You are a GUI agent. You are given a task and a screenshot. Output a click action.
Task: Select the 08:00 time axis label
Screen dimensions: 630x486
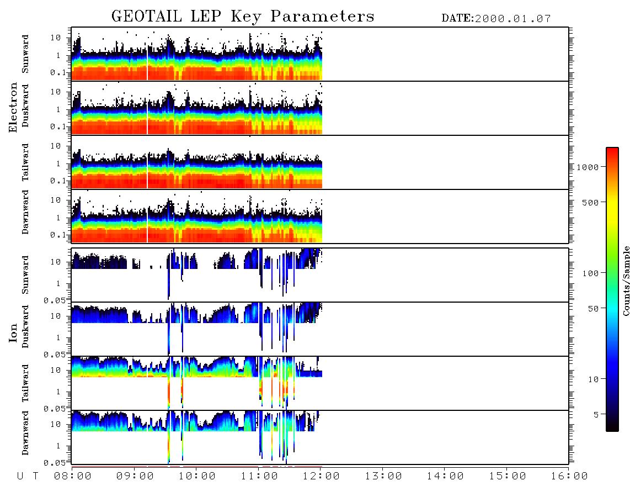click(x=73, y=476)
